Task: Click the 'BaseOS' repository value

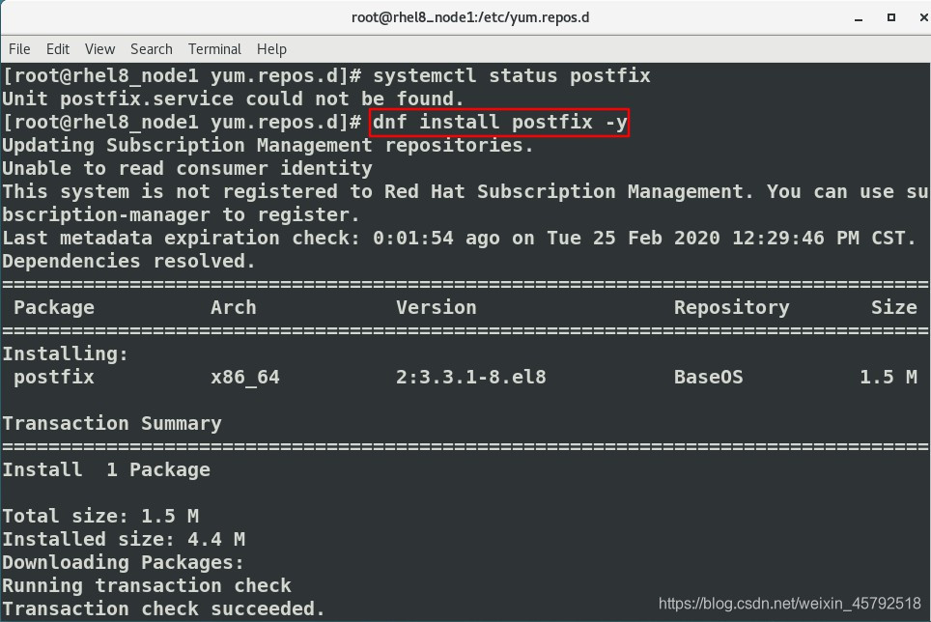Action: click(x=708, y=377)
